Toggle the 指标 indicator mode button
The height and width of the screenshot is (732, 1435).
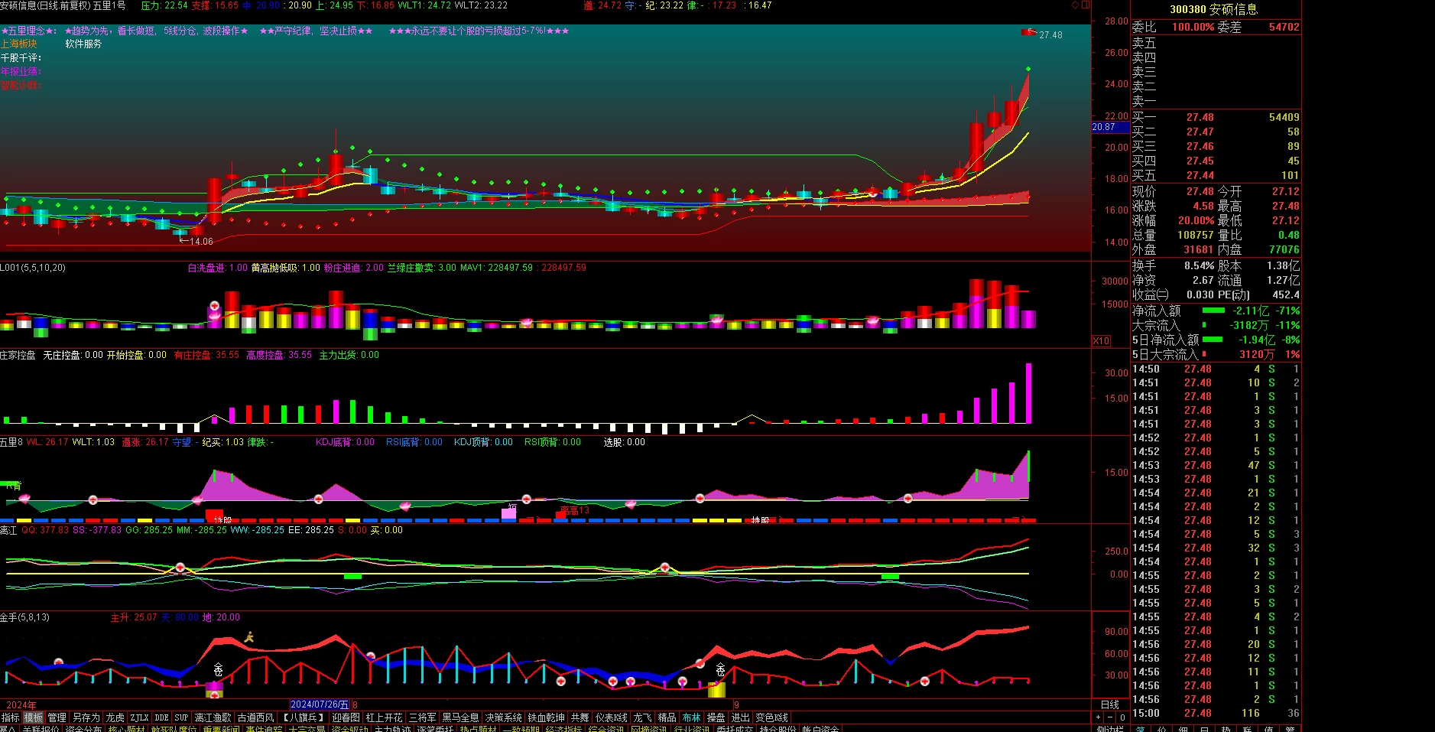(x=11, y=717)
